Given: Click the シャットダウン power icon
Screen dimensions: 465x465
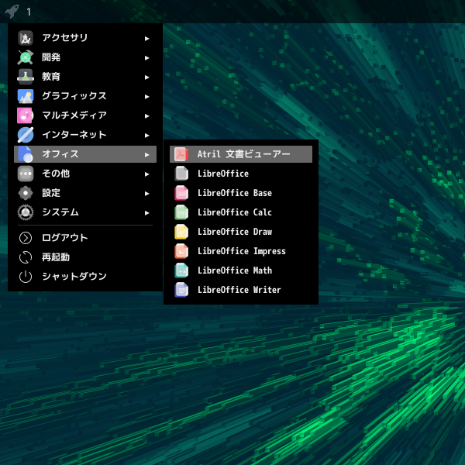Looking at the screenshot, I should click(26, 277).
